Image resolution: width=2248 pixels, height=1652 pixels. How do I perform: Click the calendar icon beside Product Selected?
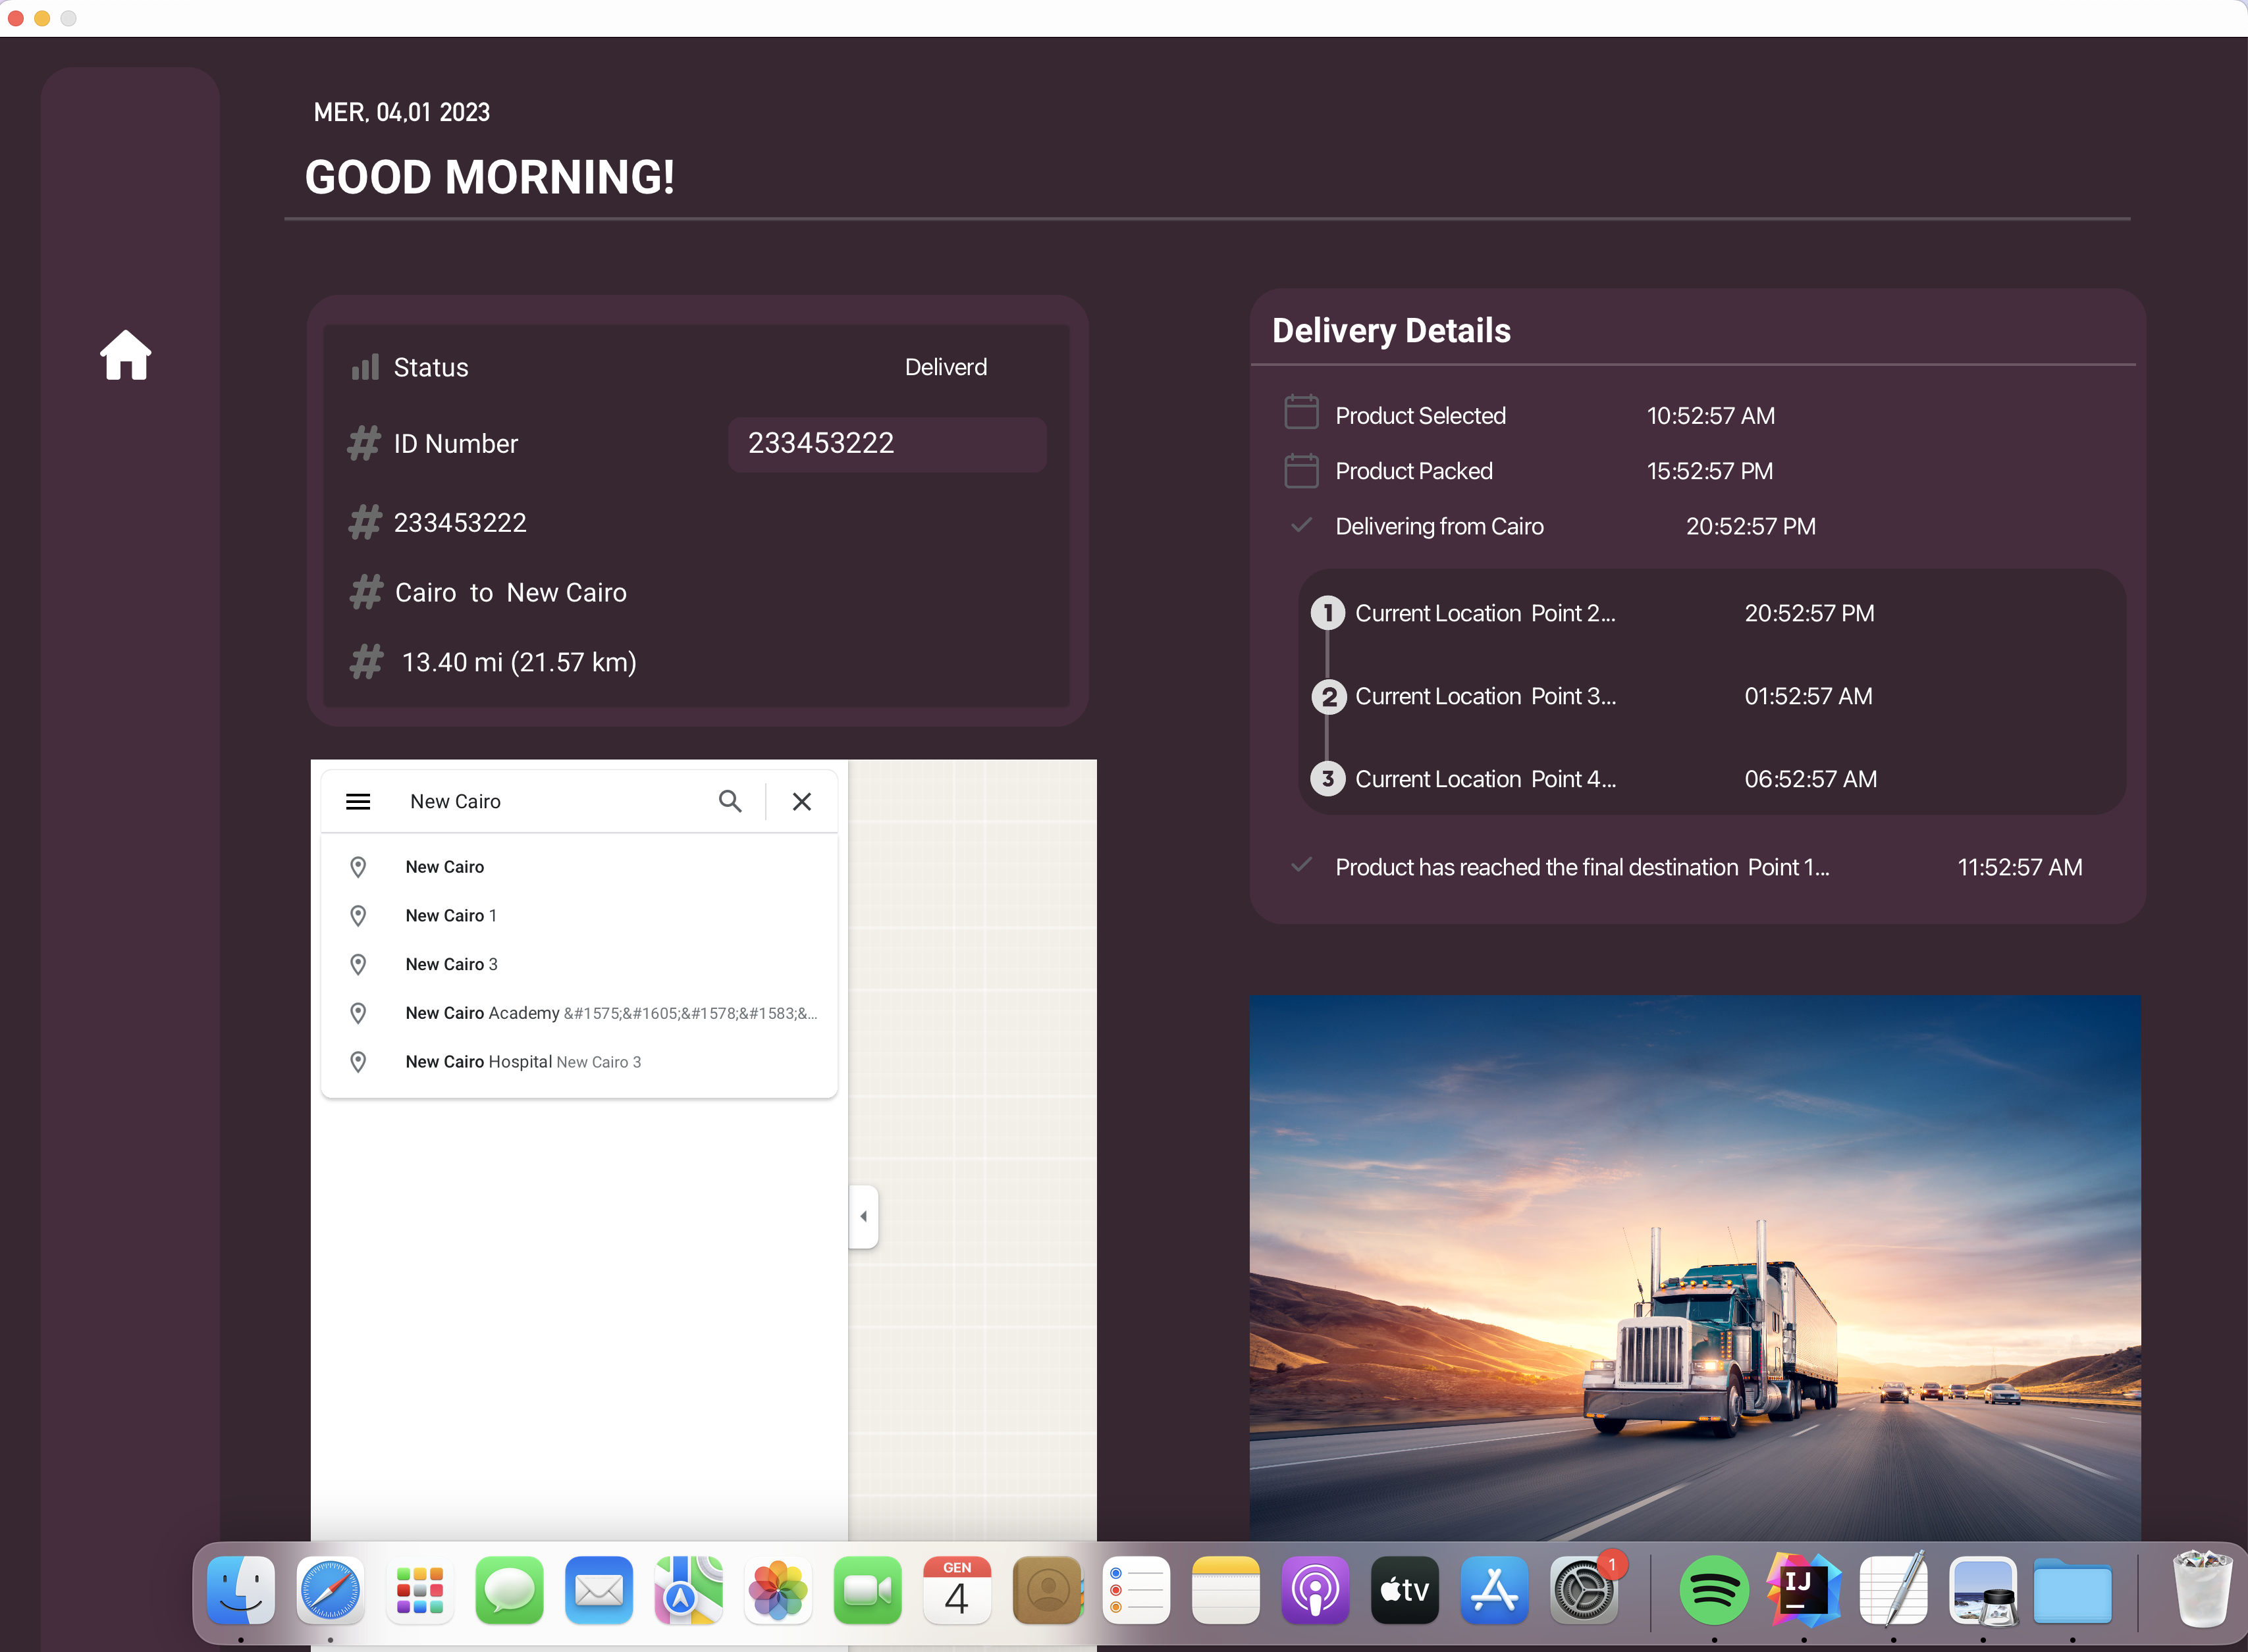point(1300,412)
